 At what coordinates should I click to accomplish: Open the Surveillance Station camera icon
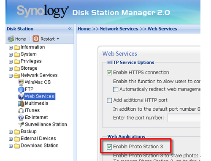21,125
